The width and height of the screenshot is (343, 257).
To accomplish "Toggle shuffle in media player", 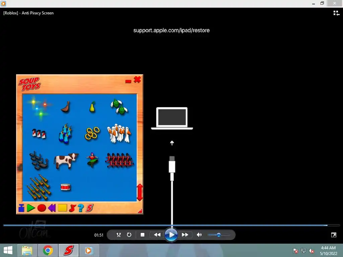I will 119,235.
